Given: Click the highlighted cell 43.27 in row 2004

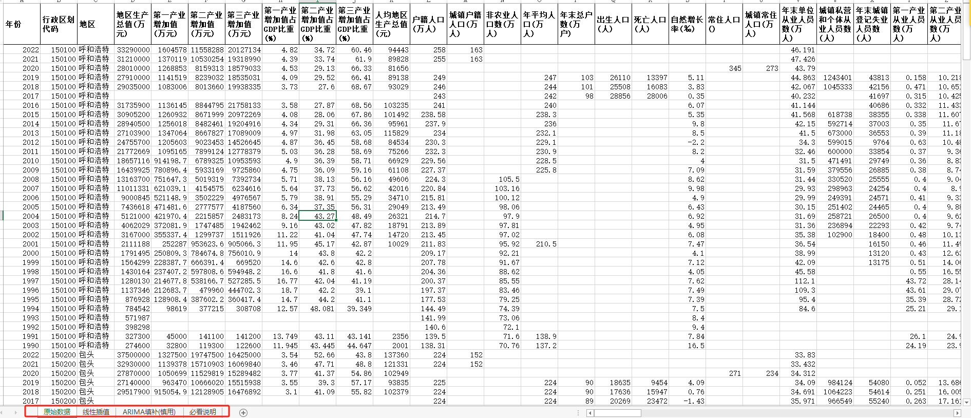Looking at the screenshot, I should click(x=317, y=216).
